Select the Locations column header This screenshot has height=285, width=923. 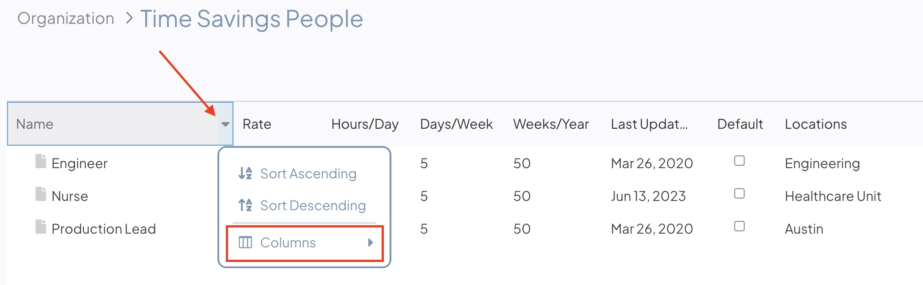click(x=816, y=124)
